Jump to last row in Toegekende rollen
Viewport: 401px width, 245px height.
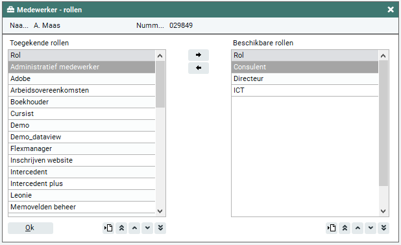160,228
